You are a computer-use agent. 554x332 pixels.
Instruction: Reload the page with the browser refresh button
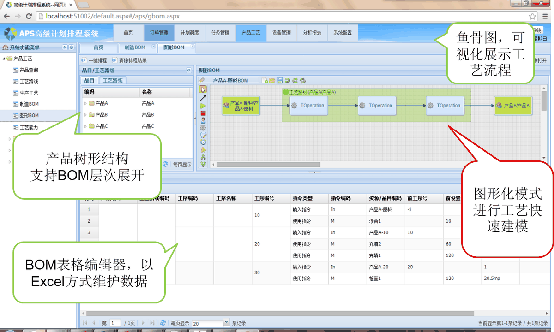[x=29, y=16]
